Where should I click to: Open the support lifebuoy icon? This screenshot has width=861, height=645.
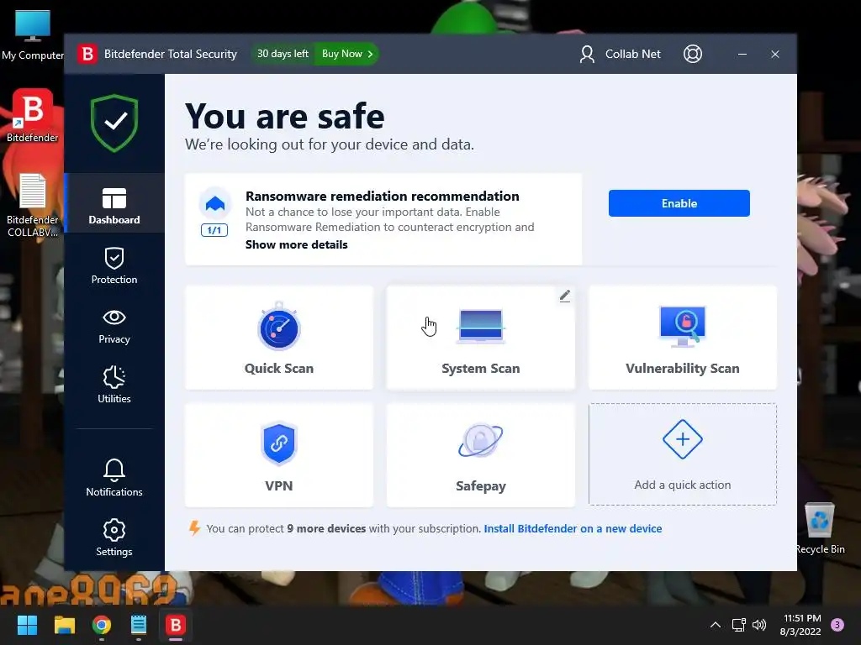click(693, 54)
